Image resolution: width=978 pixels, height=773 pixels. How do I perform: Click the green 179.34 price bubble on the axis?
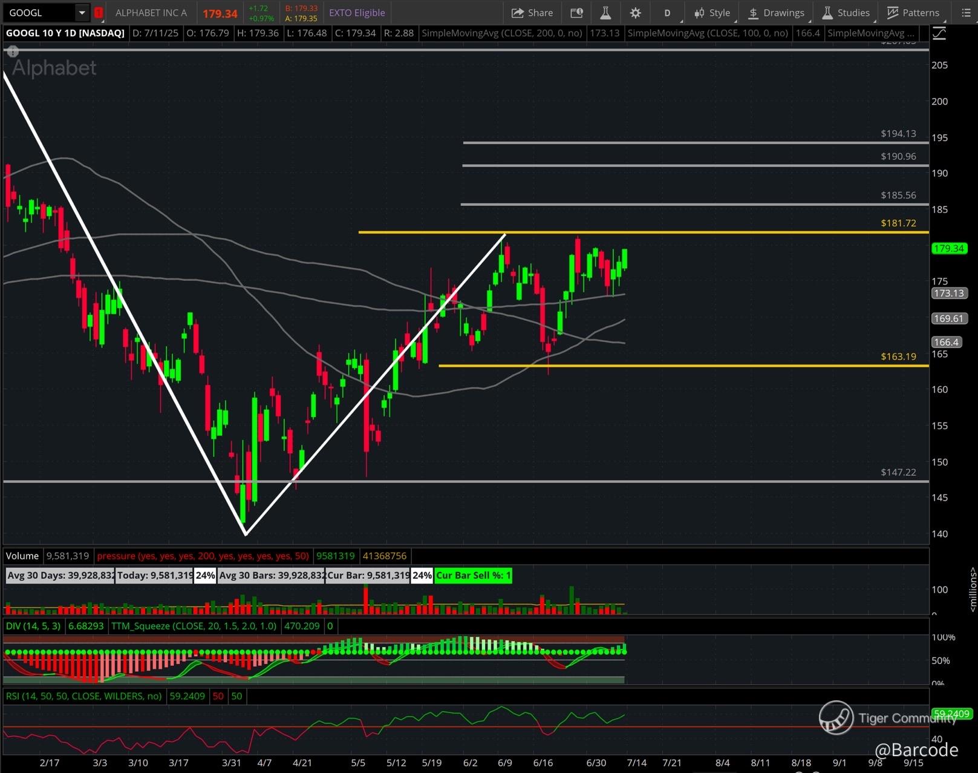(949, 249)
